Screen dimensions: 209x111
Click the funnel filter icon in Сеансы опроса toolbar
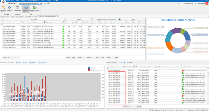(x=118, y=62)
